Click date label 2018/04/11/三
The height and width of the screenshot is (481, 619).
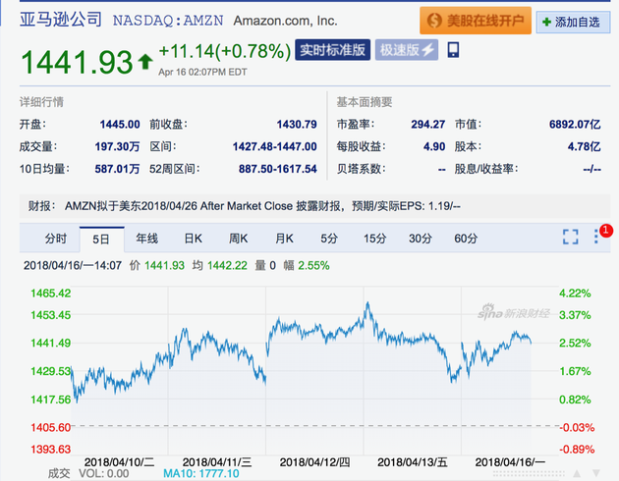[x=217, y=462]
